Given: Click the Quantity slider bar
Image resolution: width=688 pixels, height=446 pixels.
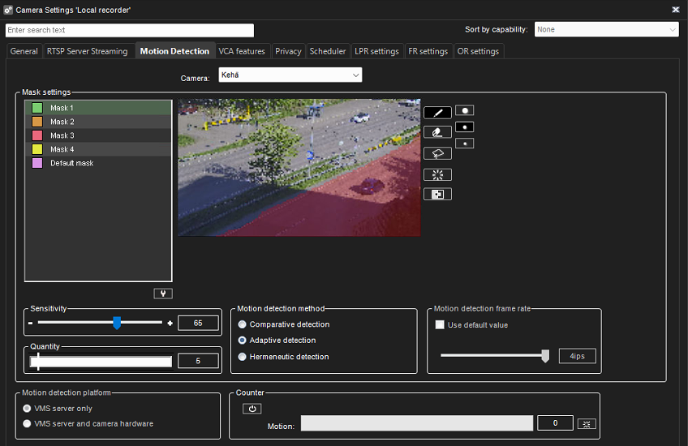Looking at the screenshot, I should click(x=101, y=362).
